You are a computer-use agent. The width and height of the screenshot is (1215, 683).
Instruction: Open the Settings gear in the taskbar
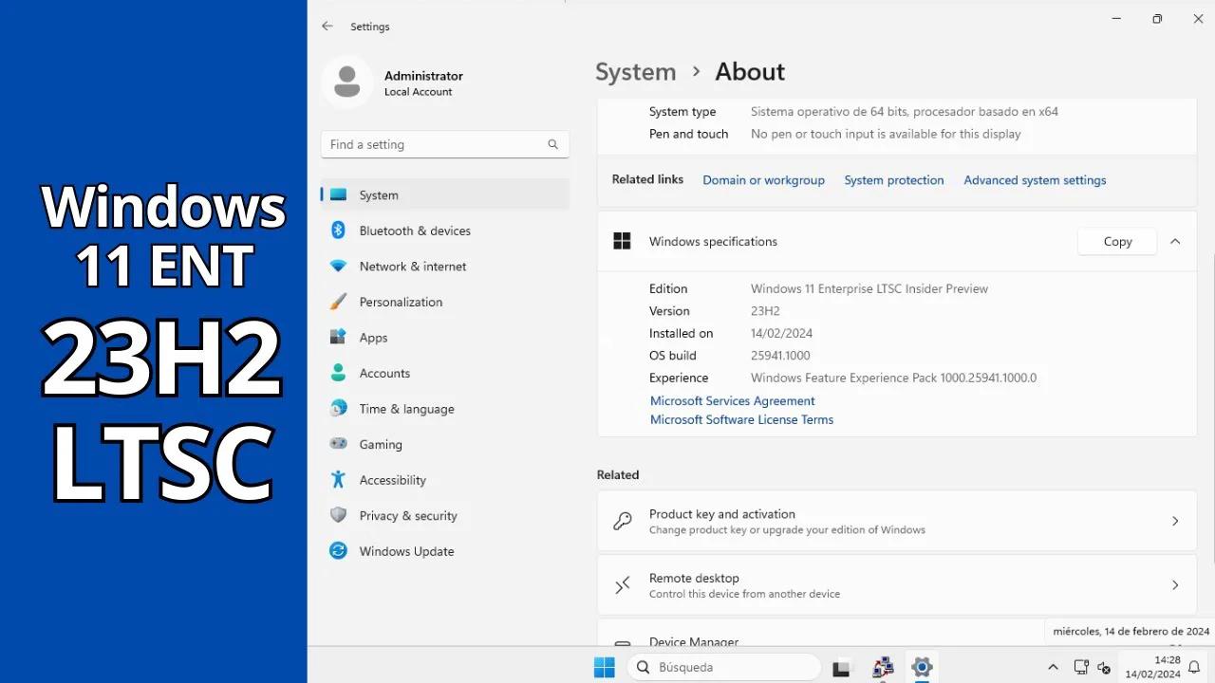(922, 667)
